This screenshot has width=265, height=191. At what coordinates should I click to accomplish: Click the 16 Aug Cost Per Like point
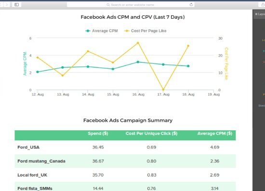pos(138,43)
